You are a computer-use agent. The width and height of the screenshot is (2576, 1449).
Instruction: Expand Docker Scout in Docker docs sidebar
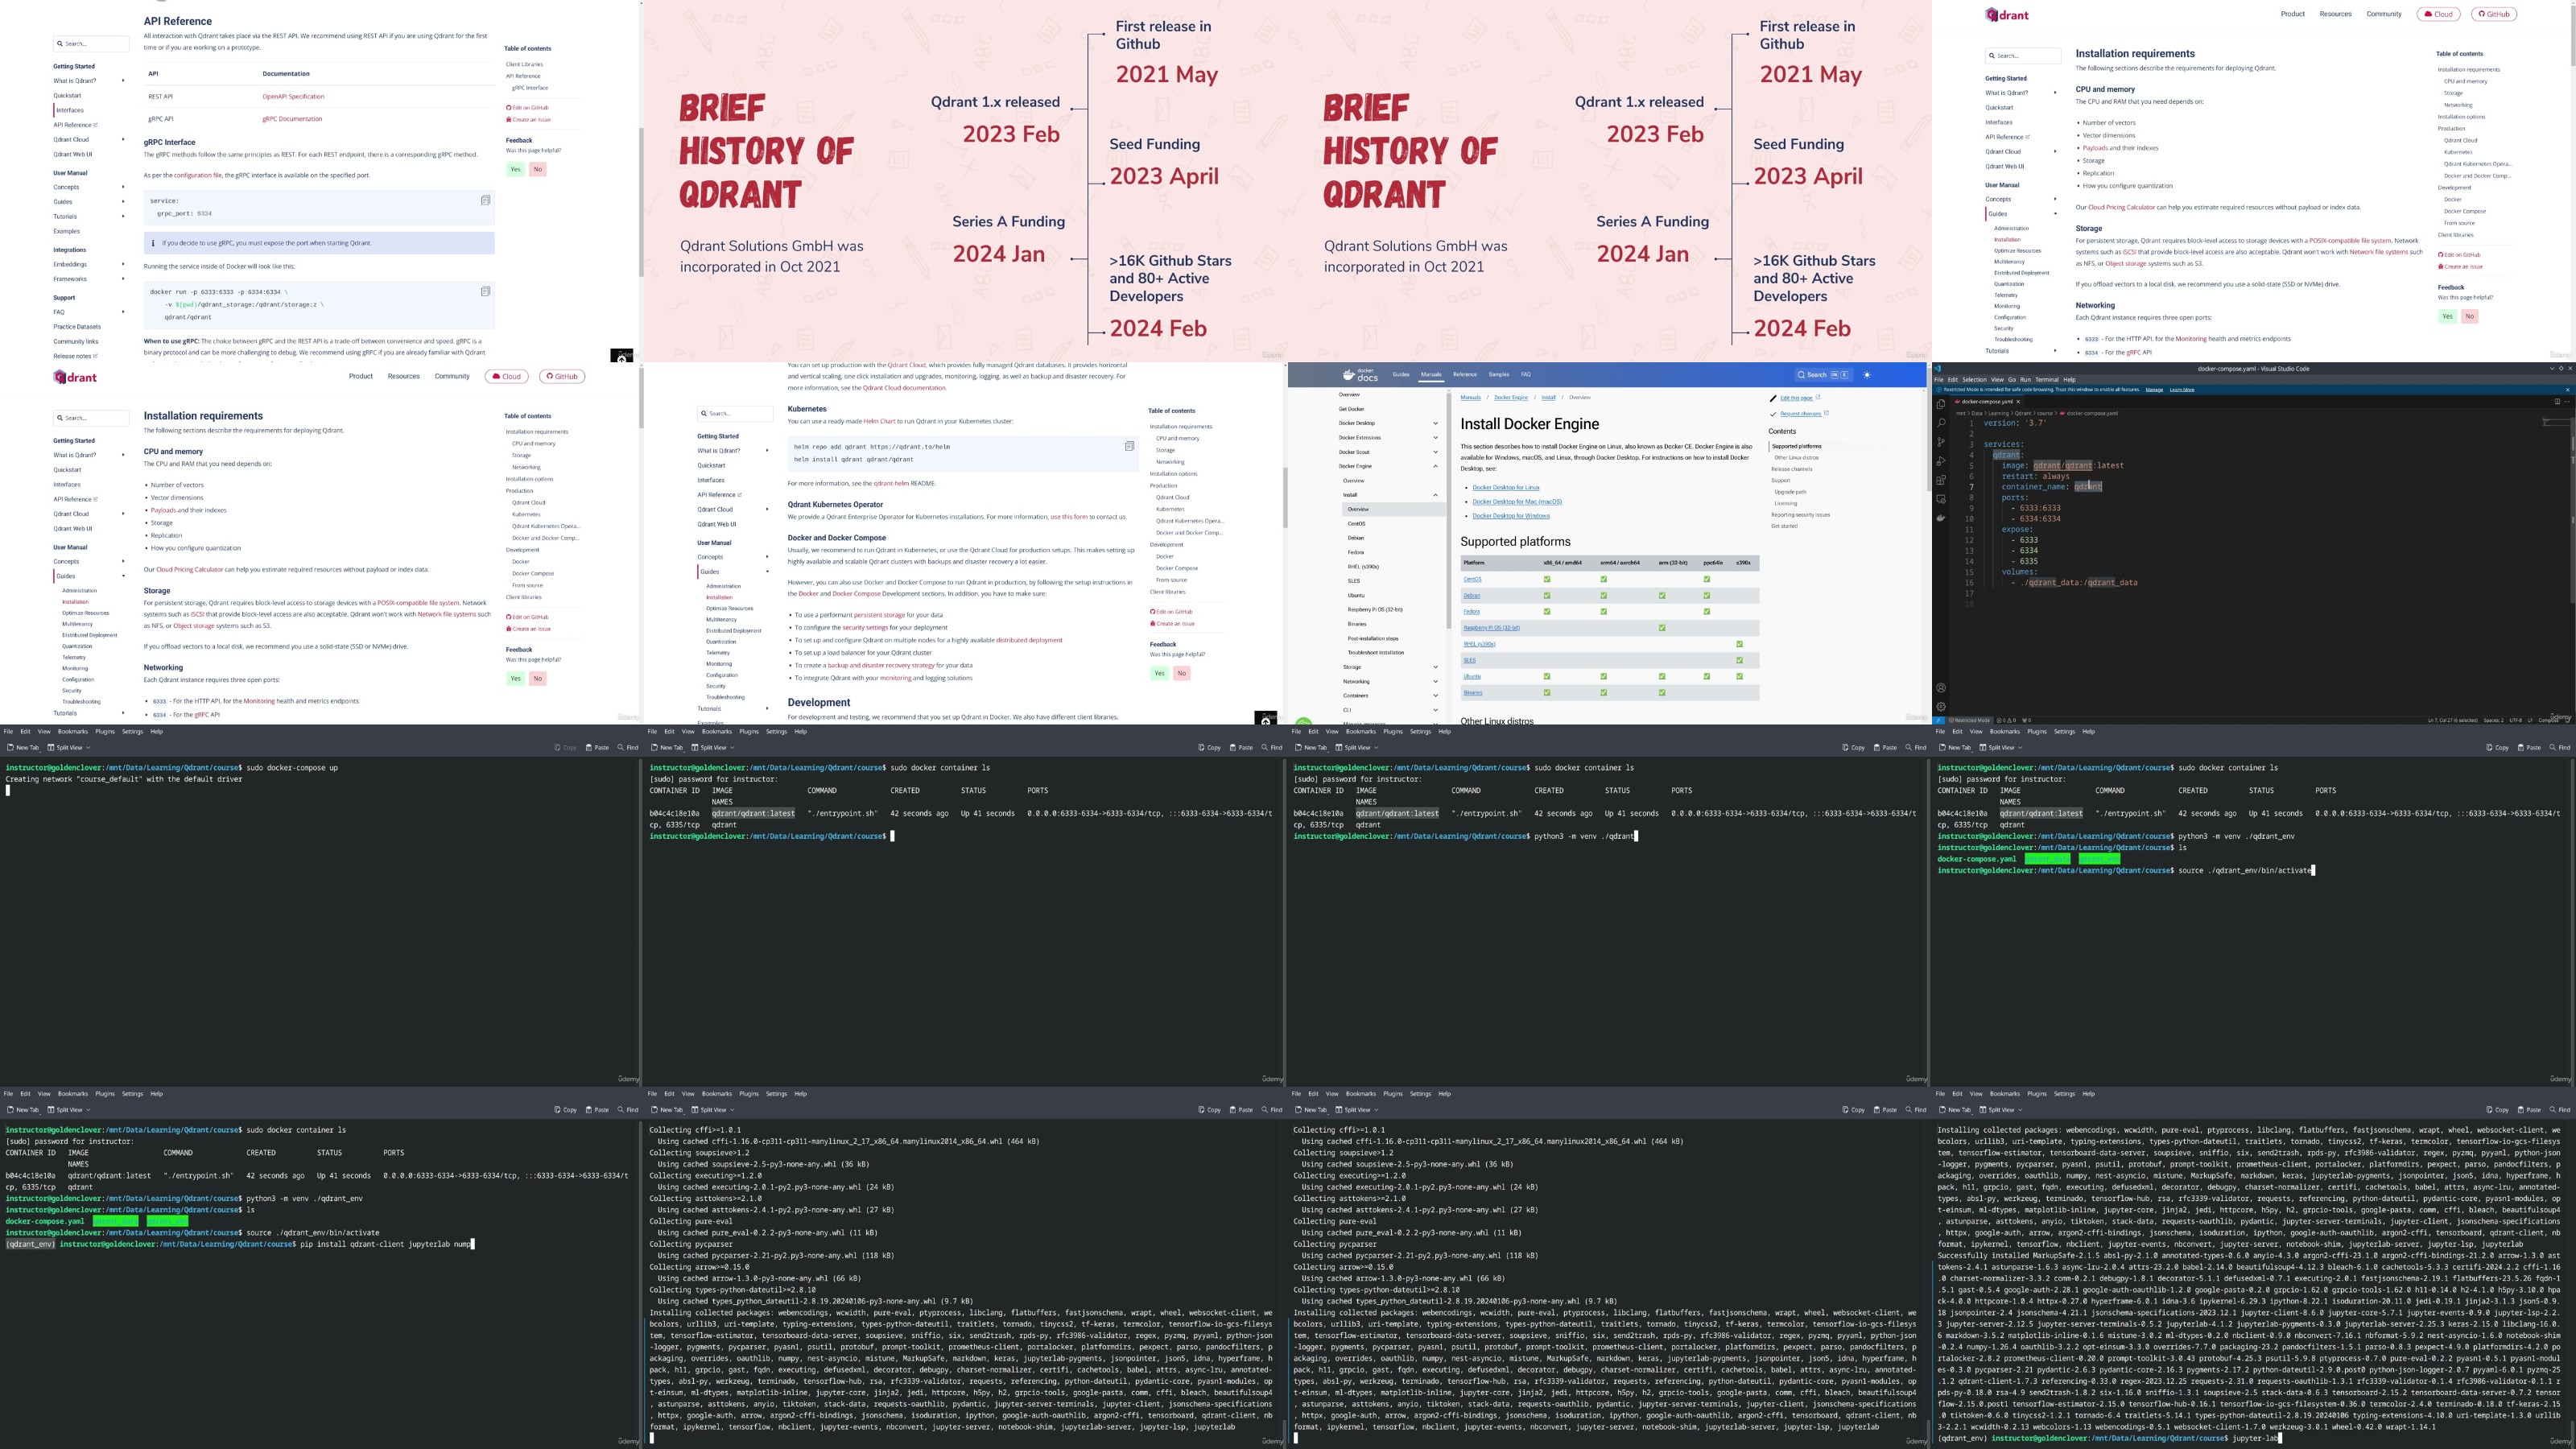[x=1436, y=452]
